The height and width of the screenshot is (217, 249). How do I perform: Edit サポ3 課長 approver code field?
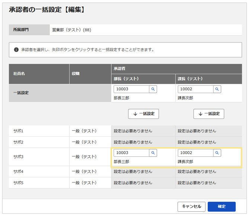[x=195, y=153]
